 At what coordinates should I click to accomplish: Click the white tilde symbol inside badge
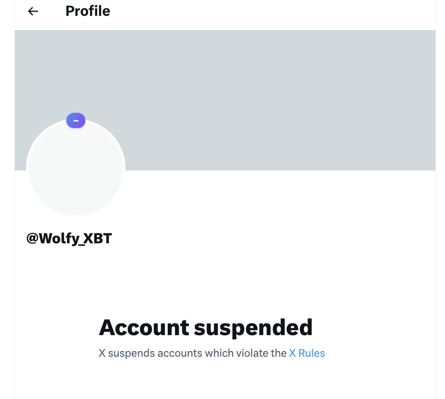[76, 121]
